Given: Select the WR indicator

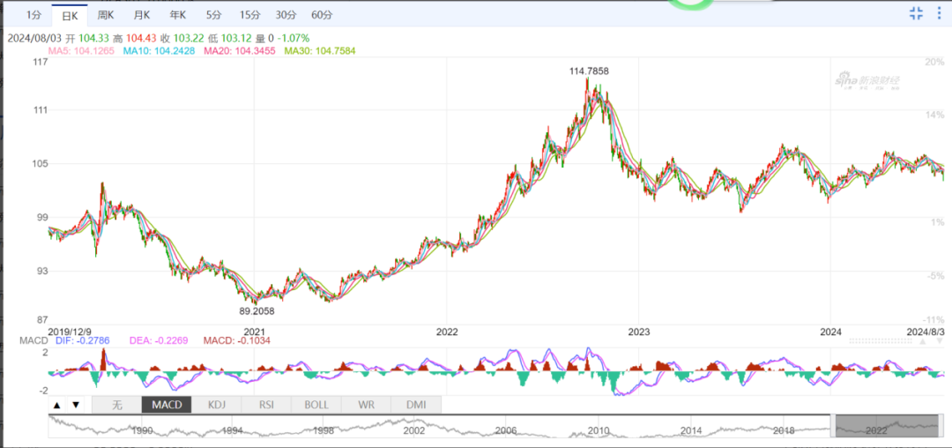Looking at the screenshot, I should 365,405.
